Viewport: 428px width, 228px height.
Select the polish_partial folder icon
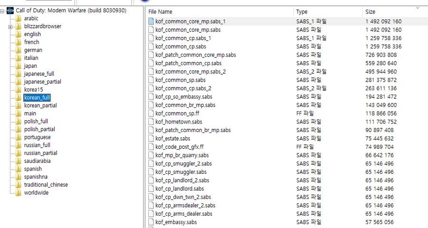pyautogui.click(x=18, y=129)
